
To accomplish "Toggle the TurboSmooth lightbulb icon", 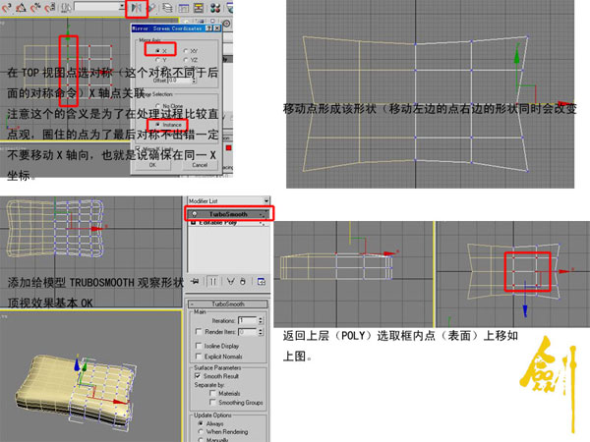I will pos(195,214).
